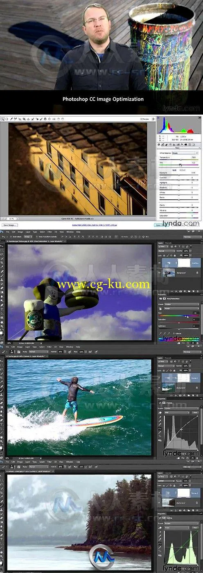Select the Lasso tool in Surfer window toolbox
This screenshot has width=203, height=573.
[x=2, y=369]
